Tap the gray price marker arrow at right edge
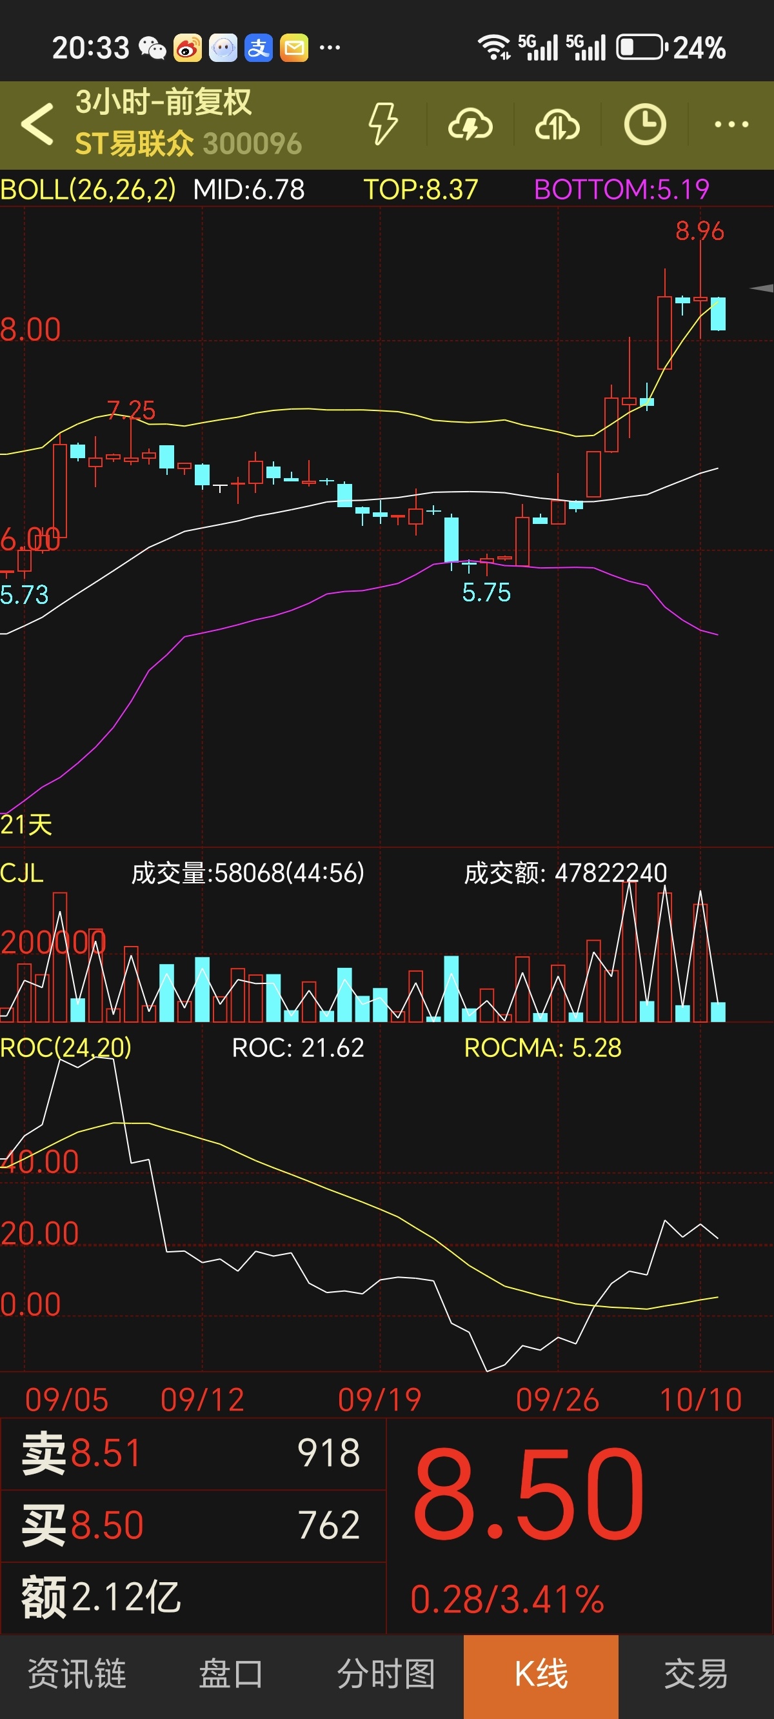Screen dimensions: 774x1719 point(761,288)
